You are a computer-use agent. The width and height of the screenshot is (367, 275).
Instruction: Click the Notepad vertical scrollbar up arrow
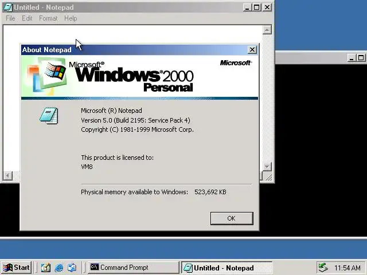pos(267,30)
